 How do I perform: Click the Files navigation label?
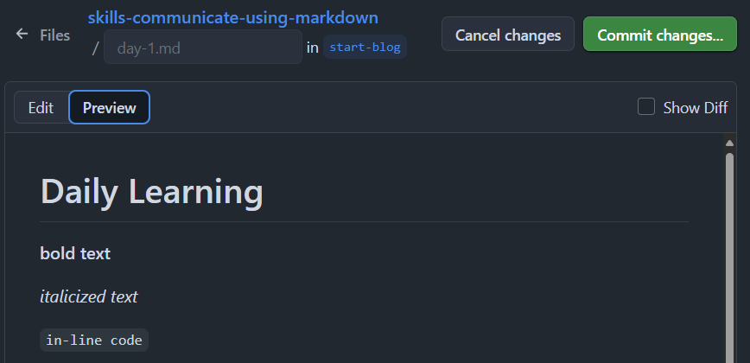click(55, 35)
